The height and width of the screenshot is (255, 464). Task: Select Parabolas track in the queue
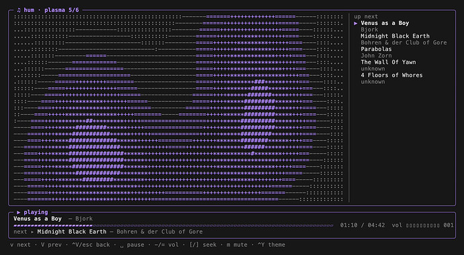(x=376, y=49)
